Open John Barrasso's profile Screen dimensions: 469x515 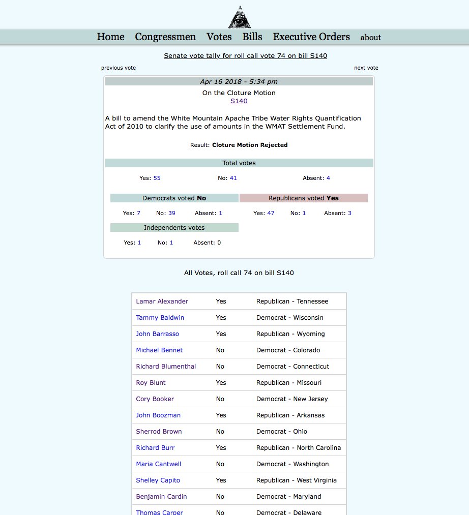pos(157,334)
